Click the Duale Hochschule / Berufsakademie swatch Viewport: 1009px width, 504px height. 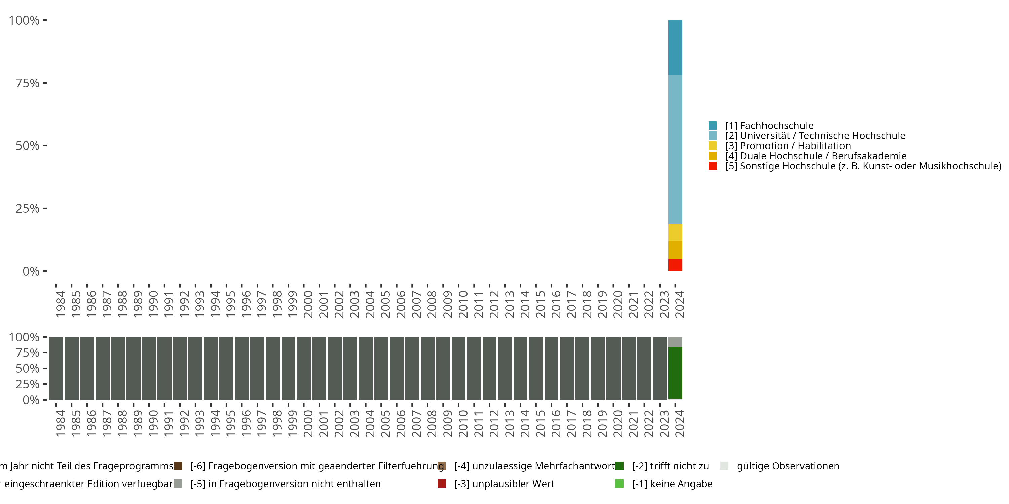coord(712,156)
